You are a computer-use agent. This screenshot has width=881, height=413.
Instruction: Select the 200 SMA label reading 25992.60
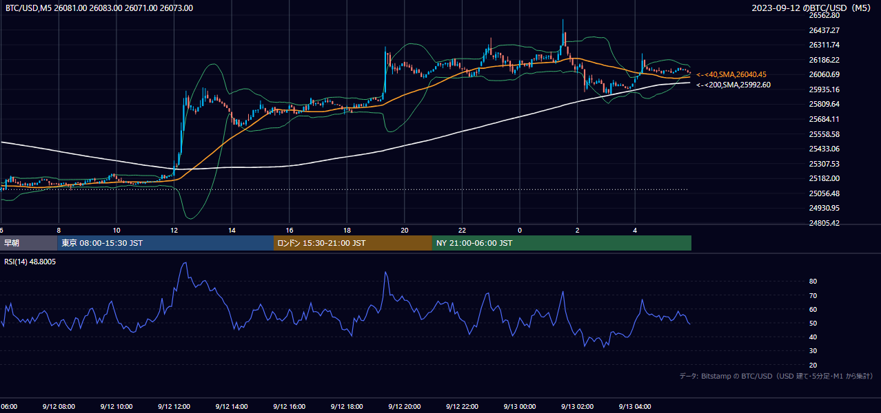pyautogui.click(x=733, y=85)
